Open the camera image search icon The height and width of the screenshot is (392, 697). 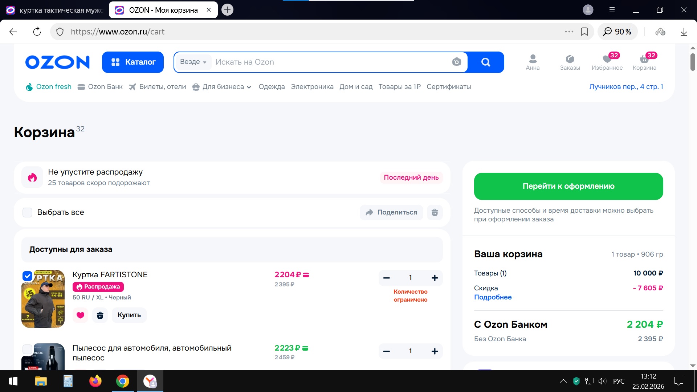(x=456, y=62)
